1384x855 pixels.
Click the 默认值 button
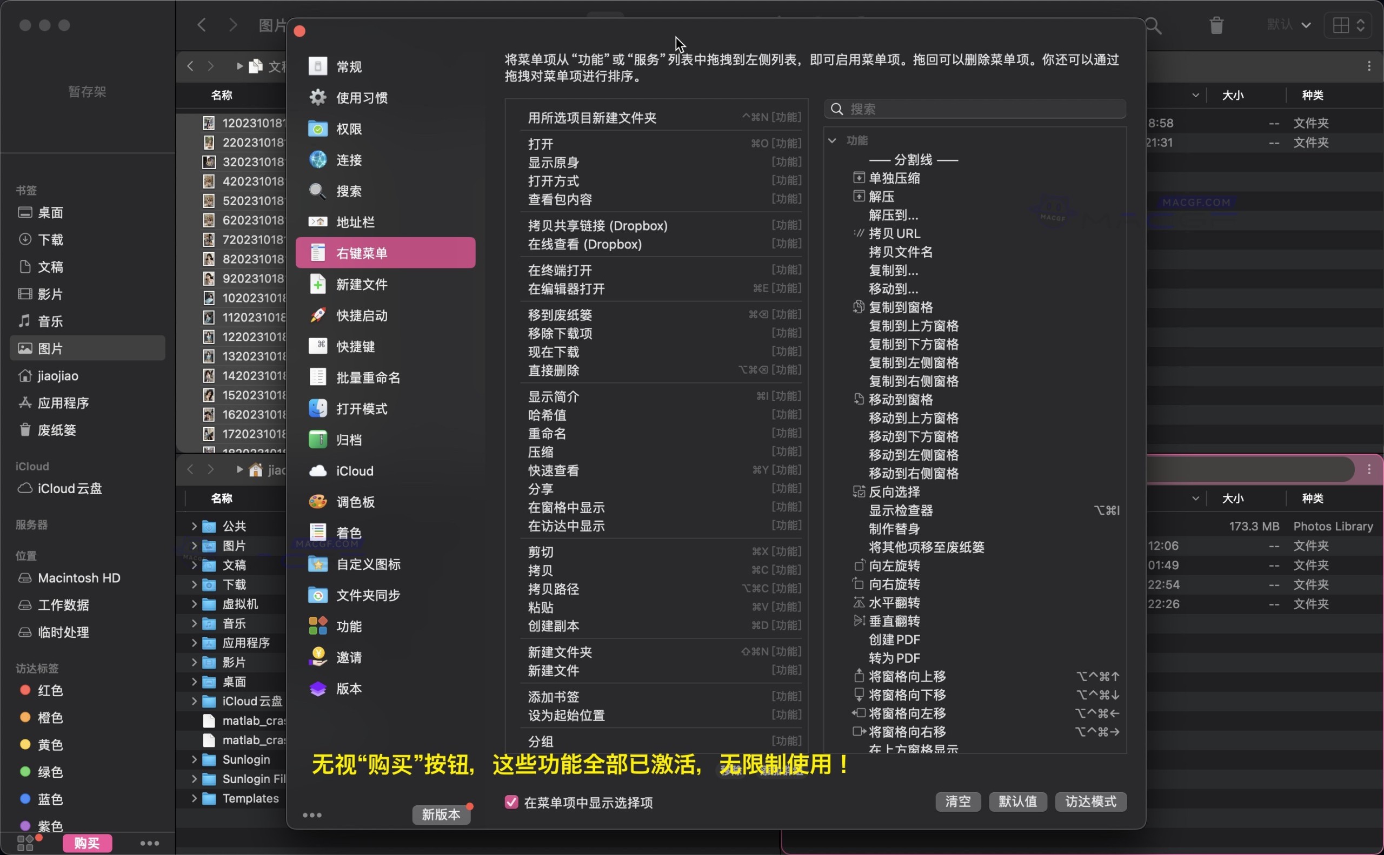pyautogui.click(x=1016, y=802)
